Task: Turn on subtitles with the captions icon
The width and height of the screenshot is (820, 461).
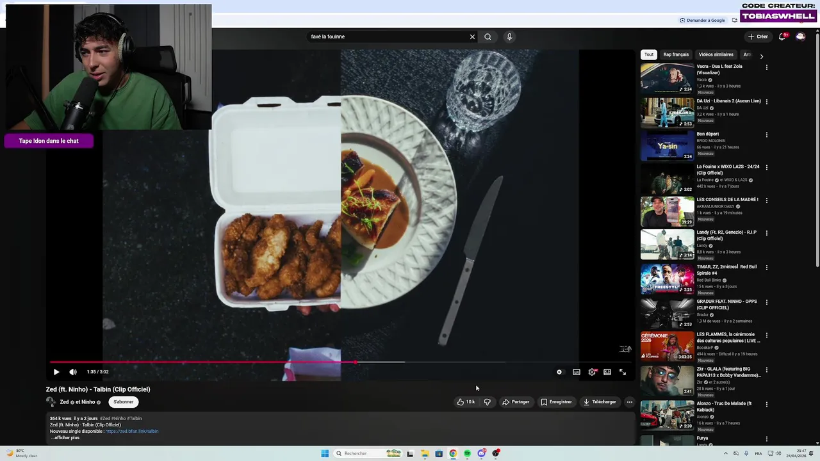Action: pos(577,372)
